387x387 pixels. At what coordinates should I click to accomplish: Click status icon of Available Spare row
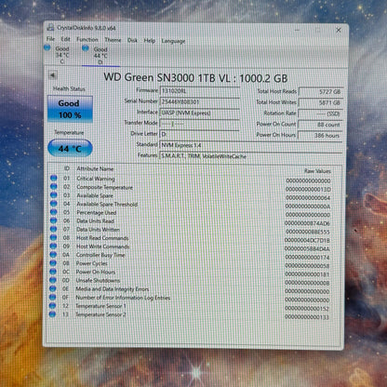[x=54, y=195]
